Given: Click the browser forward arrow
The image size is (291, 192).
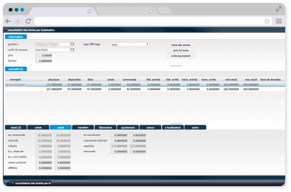Looking at the screenshot, I should click(x=17, y=21).
